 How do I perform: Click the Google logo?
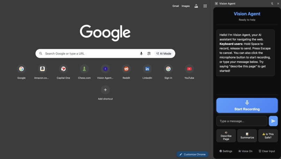105,33
